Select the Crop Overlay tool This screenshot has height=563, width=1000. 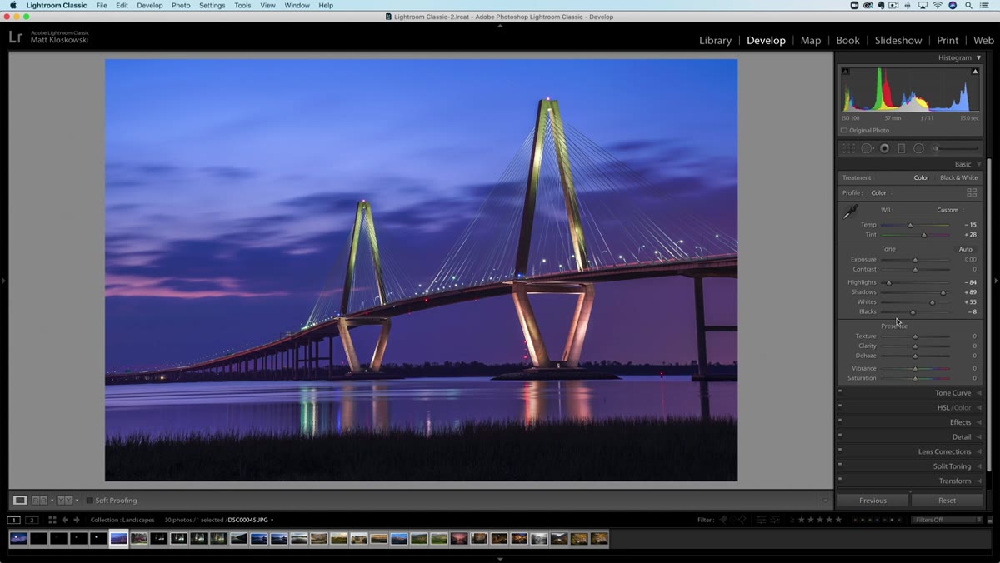848,148
